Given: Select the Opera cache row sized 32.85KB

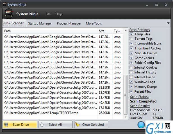Looking at the screenshot, I should click(62, 88).
